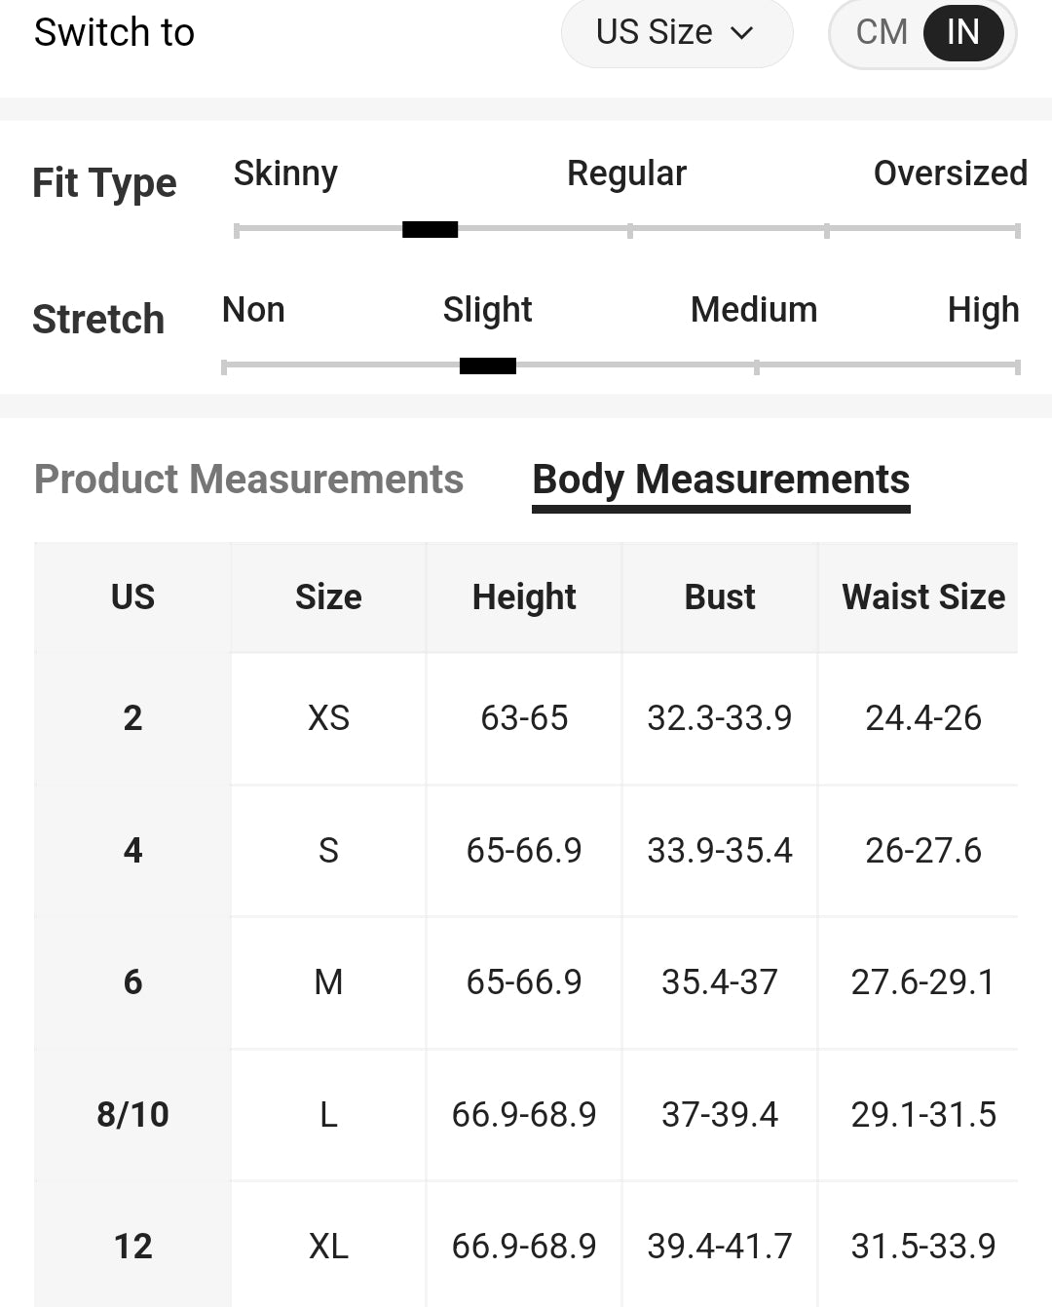Switch to Product Measurements tab
This screenshot has width=1052, height=1307.
pos(248,480)
